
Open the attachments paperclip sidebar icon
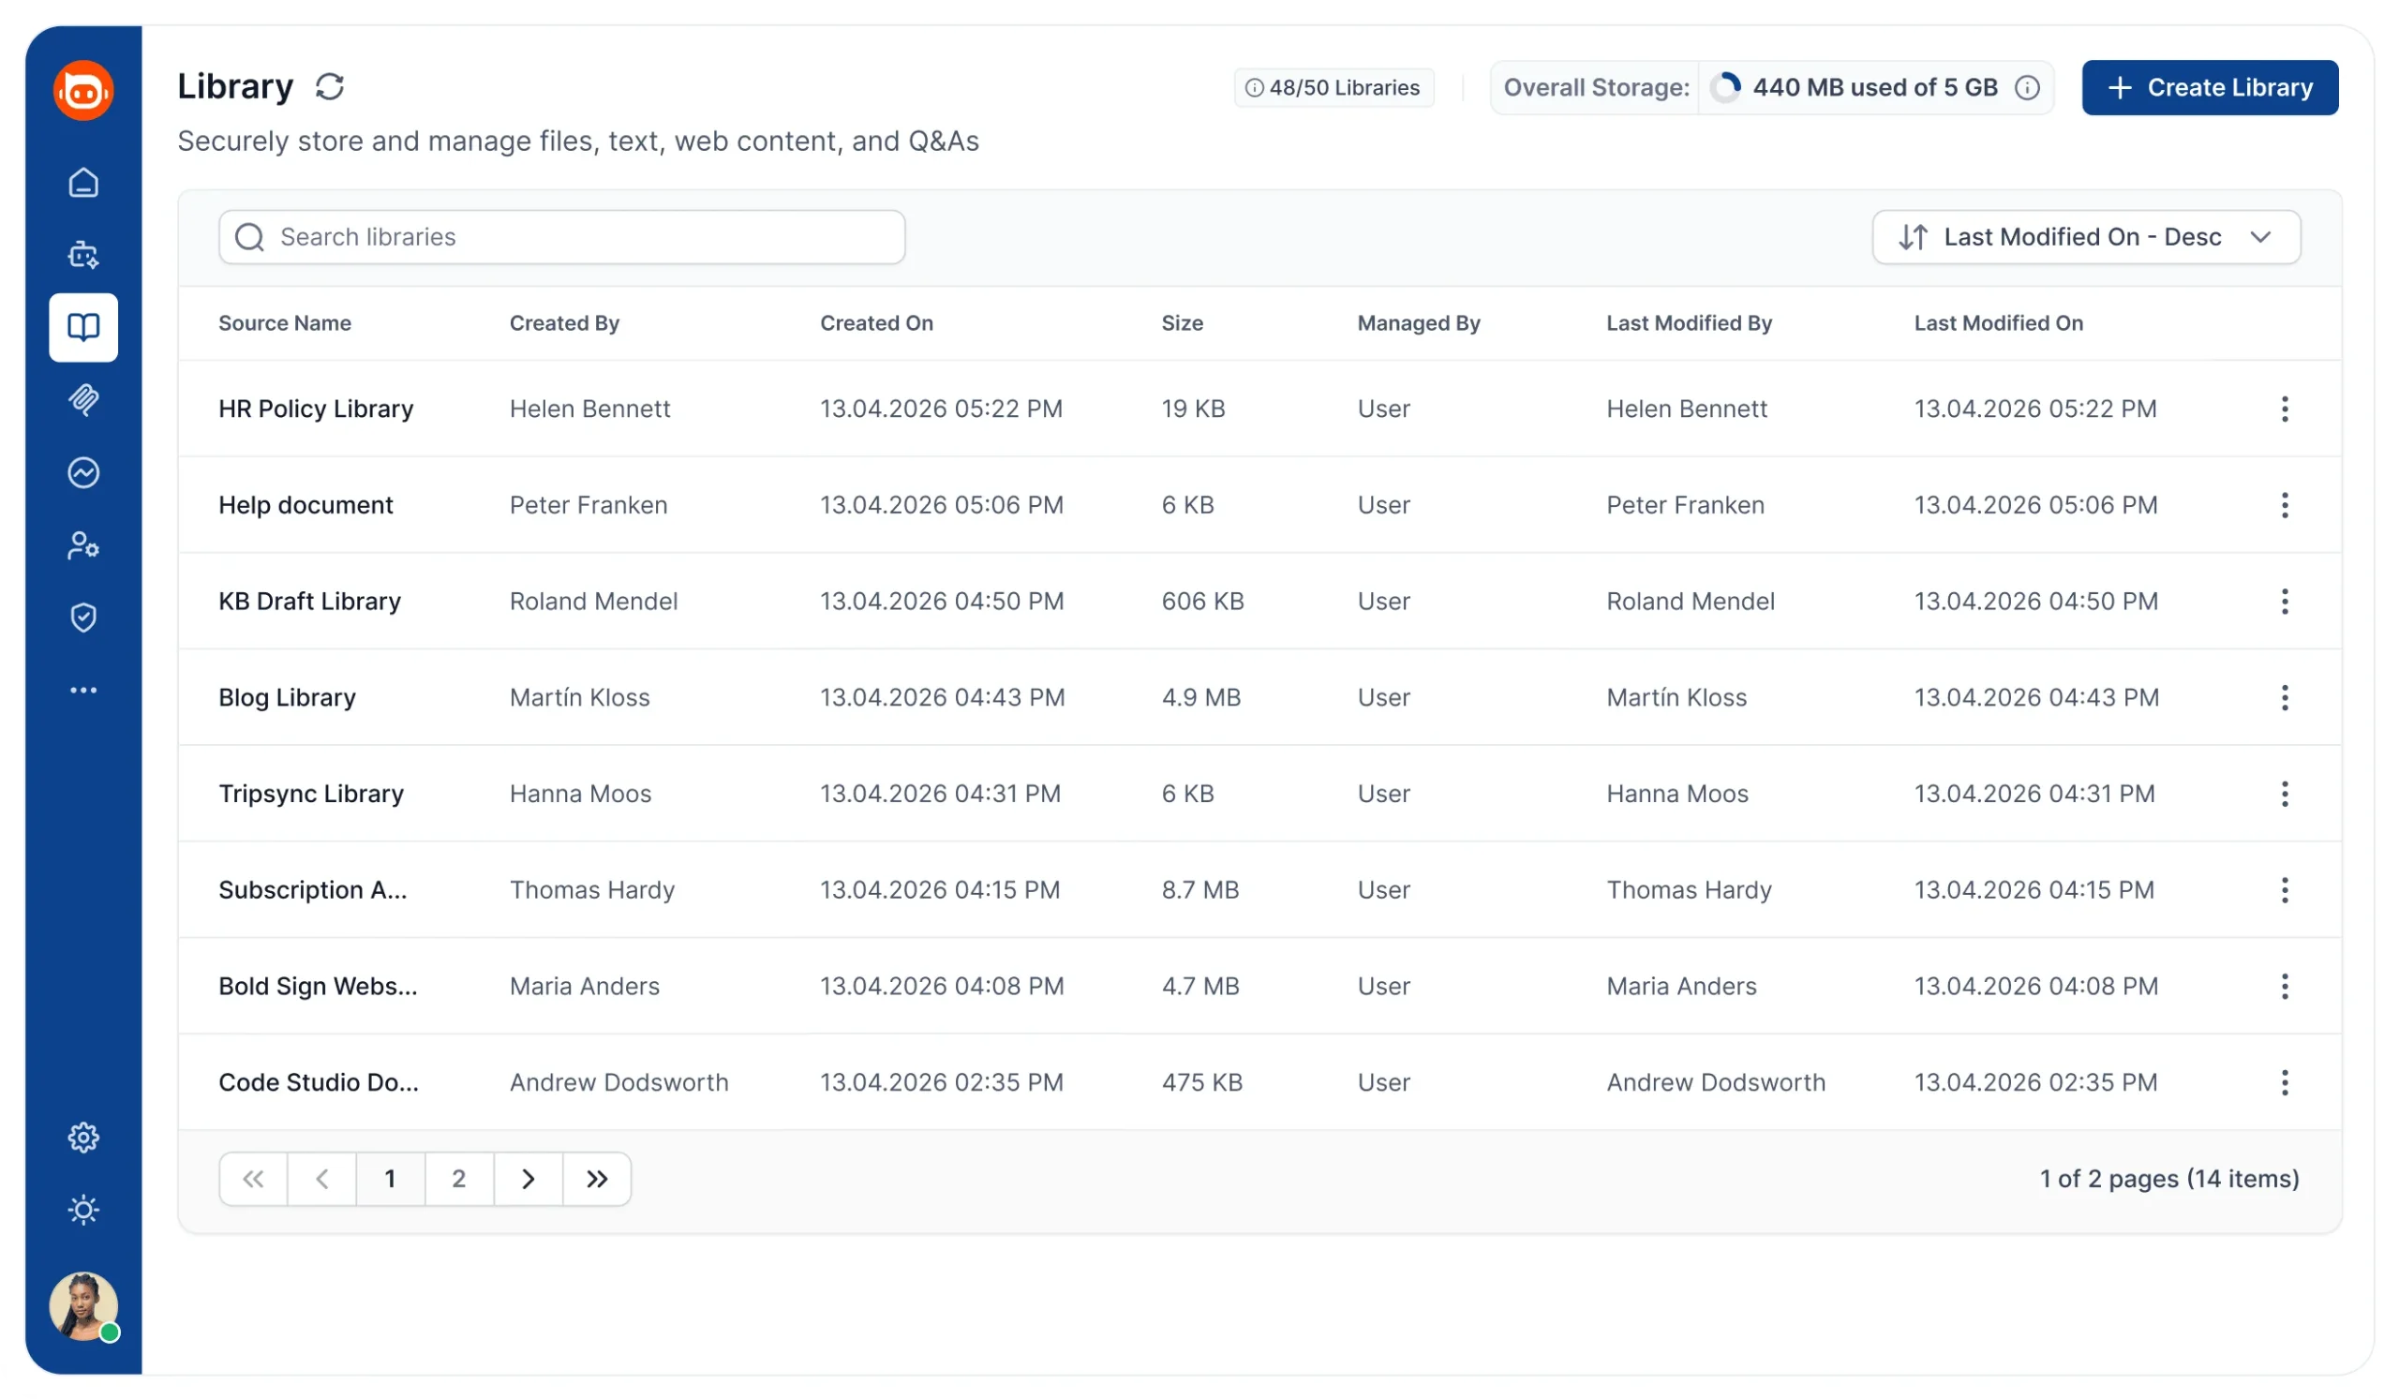pos(83,400)
